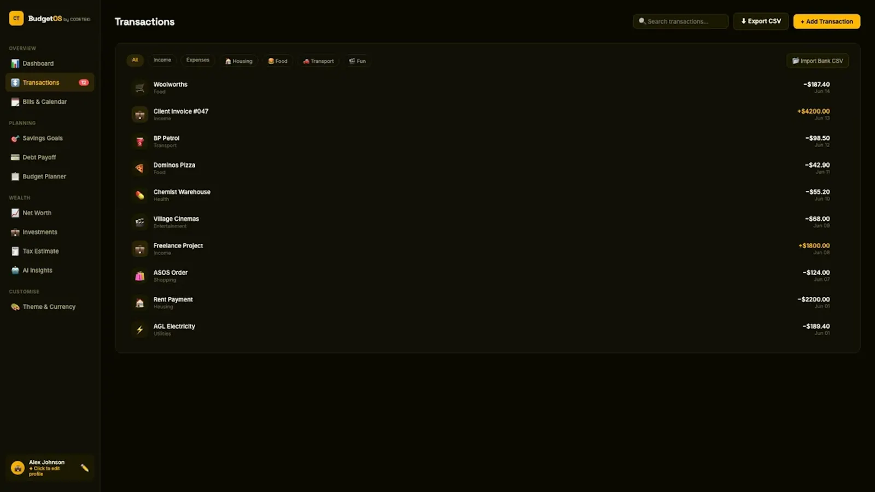Filter by Fun category

[x=357, y=61]
